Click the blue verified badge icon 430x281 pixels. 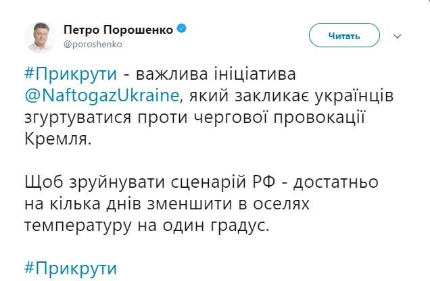[182, 30]
